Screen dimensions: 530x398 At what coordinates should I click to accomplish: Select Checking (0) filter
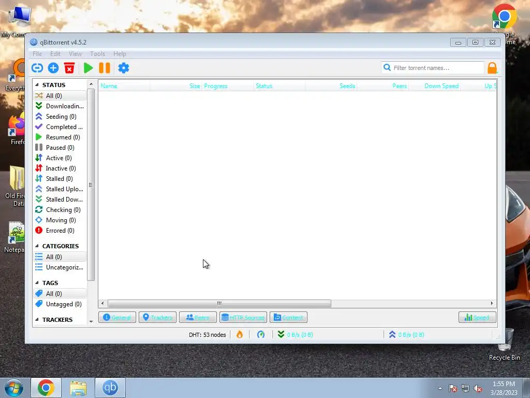coord(60,210)
